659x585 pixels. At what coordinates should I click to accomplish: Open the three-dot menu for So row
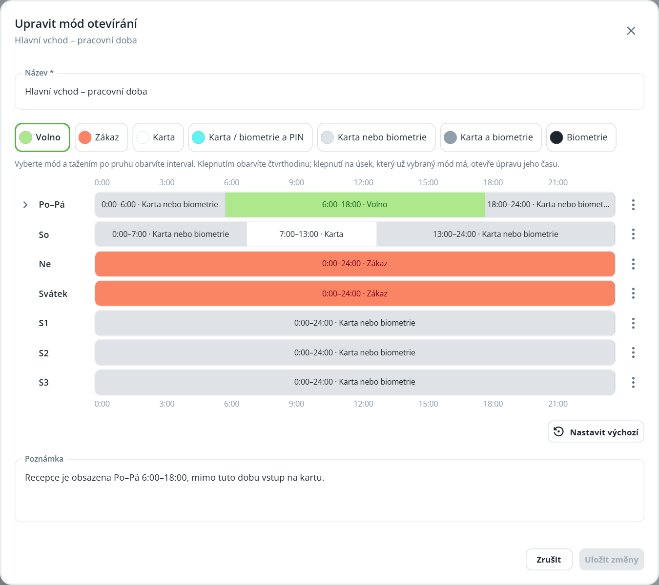633,234
